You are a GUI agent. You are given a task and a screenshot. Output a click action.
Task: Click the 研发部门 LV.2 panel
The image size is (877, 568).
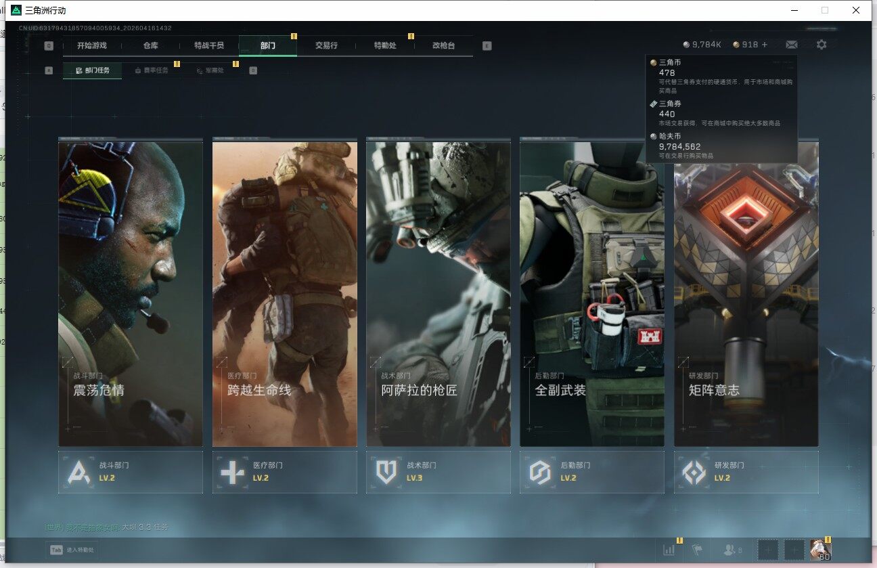746,472
